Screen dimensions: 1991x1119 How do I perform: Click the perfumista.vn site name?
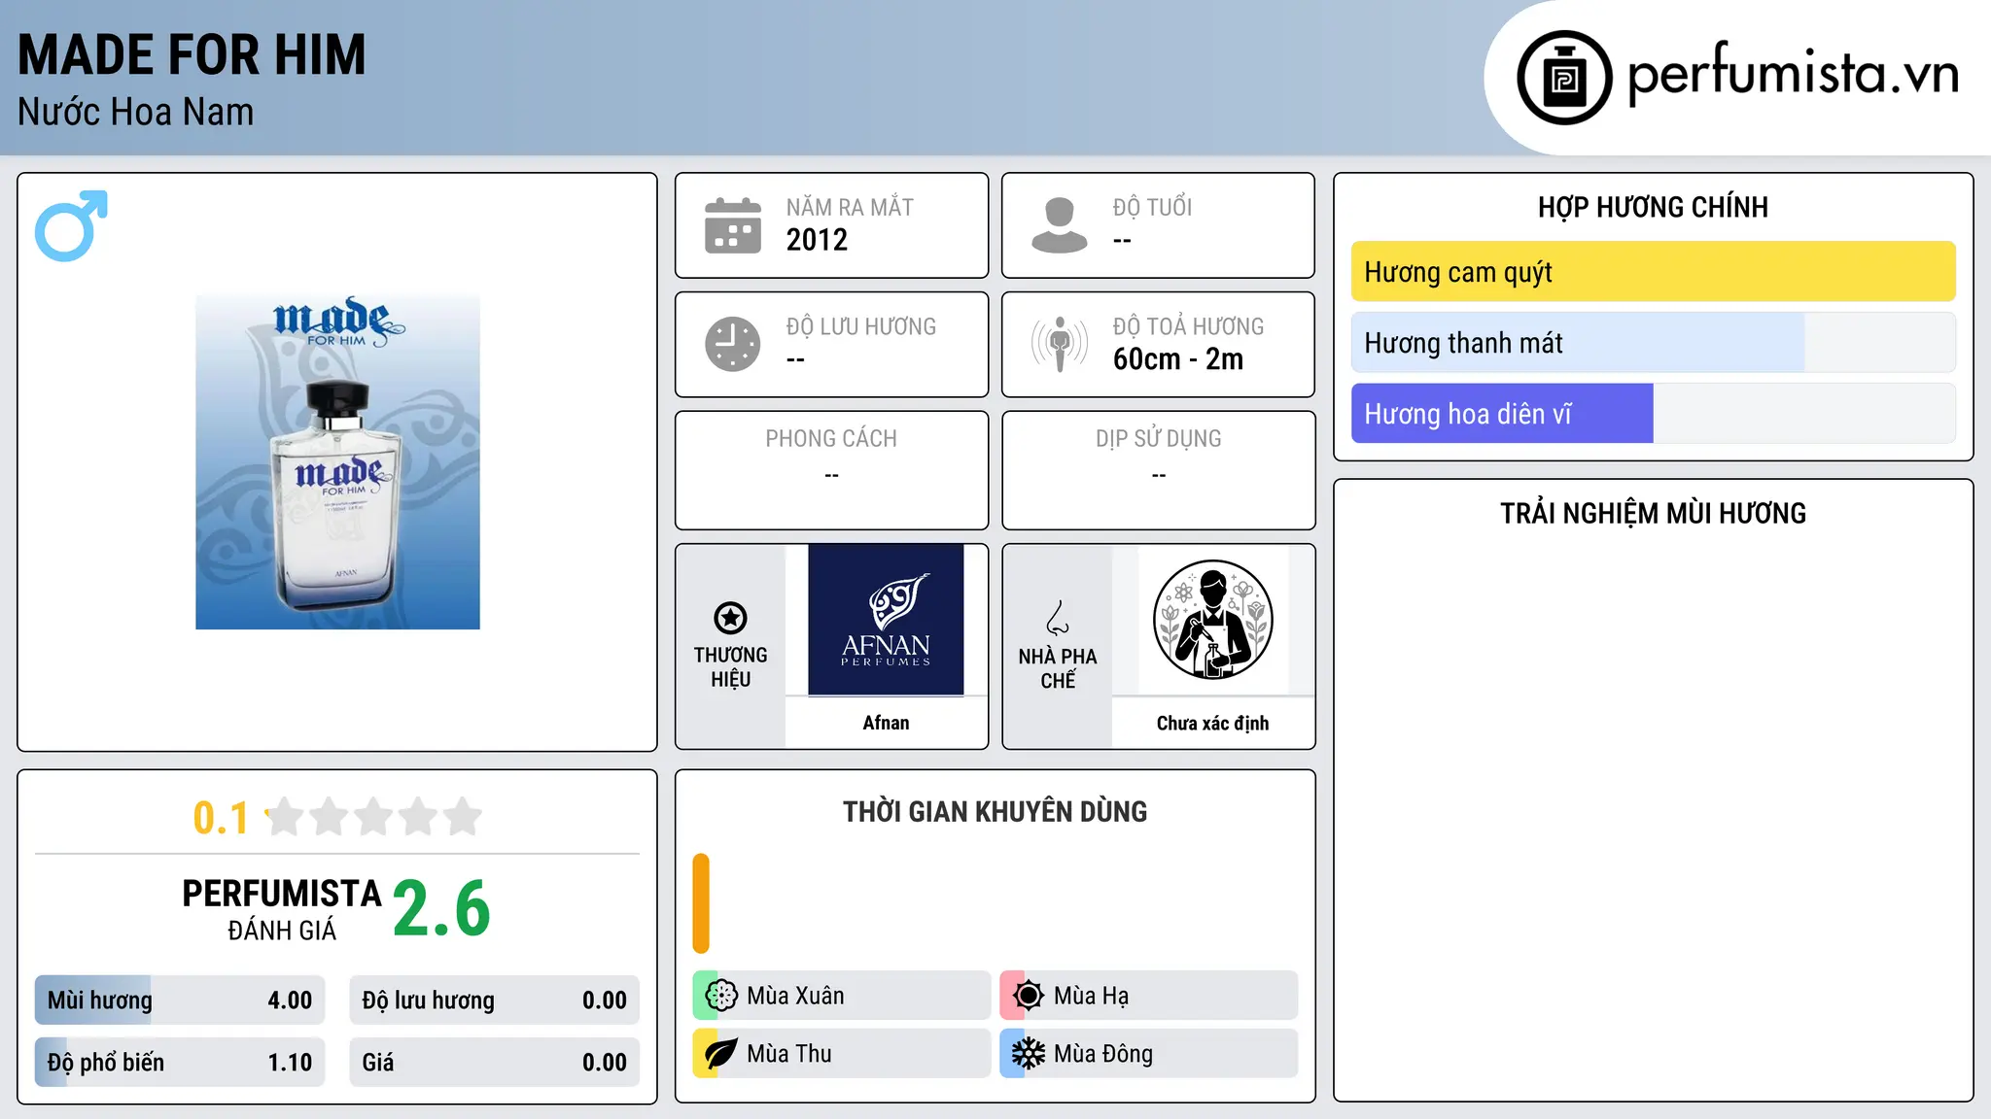1793,76
